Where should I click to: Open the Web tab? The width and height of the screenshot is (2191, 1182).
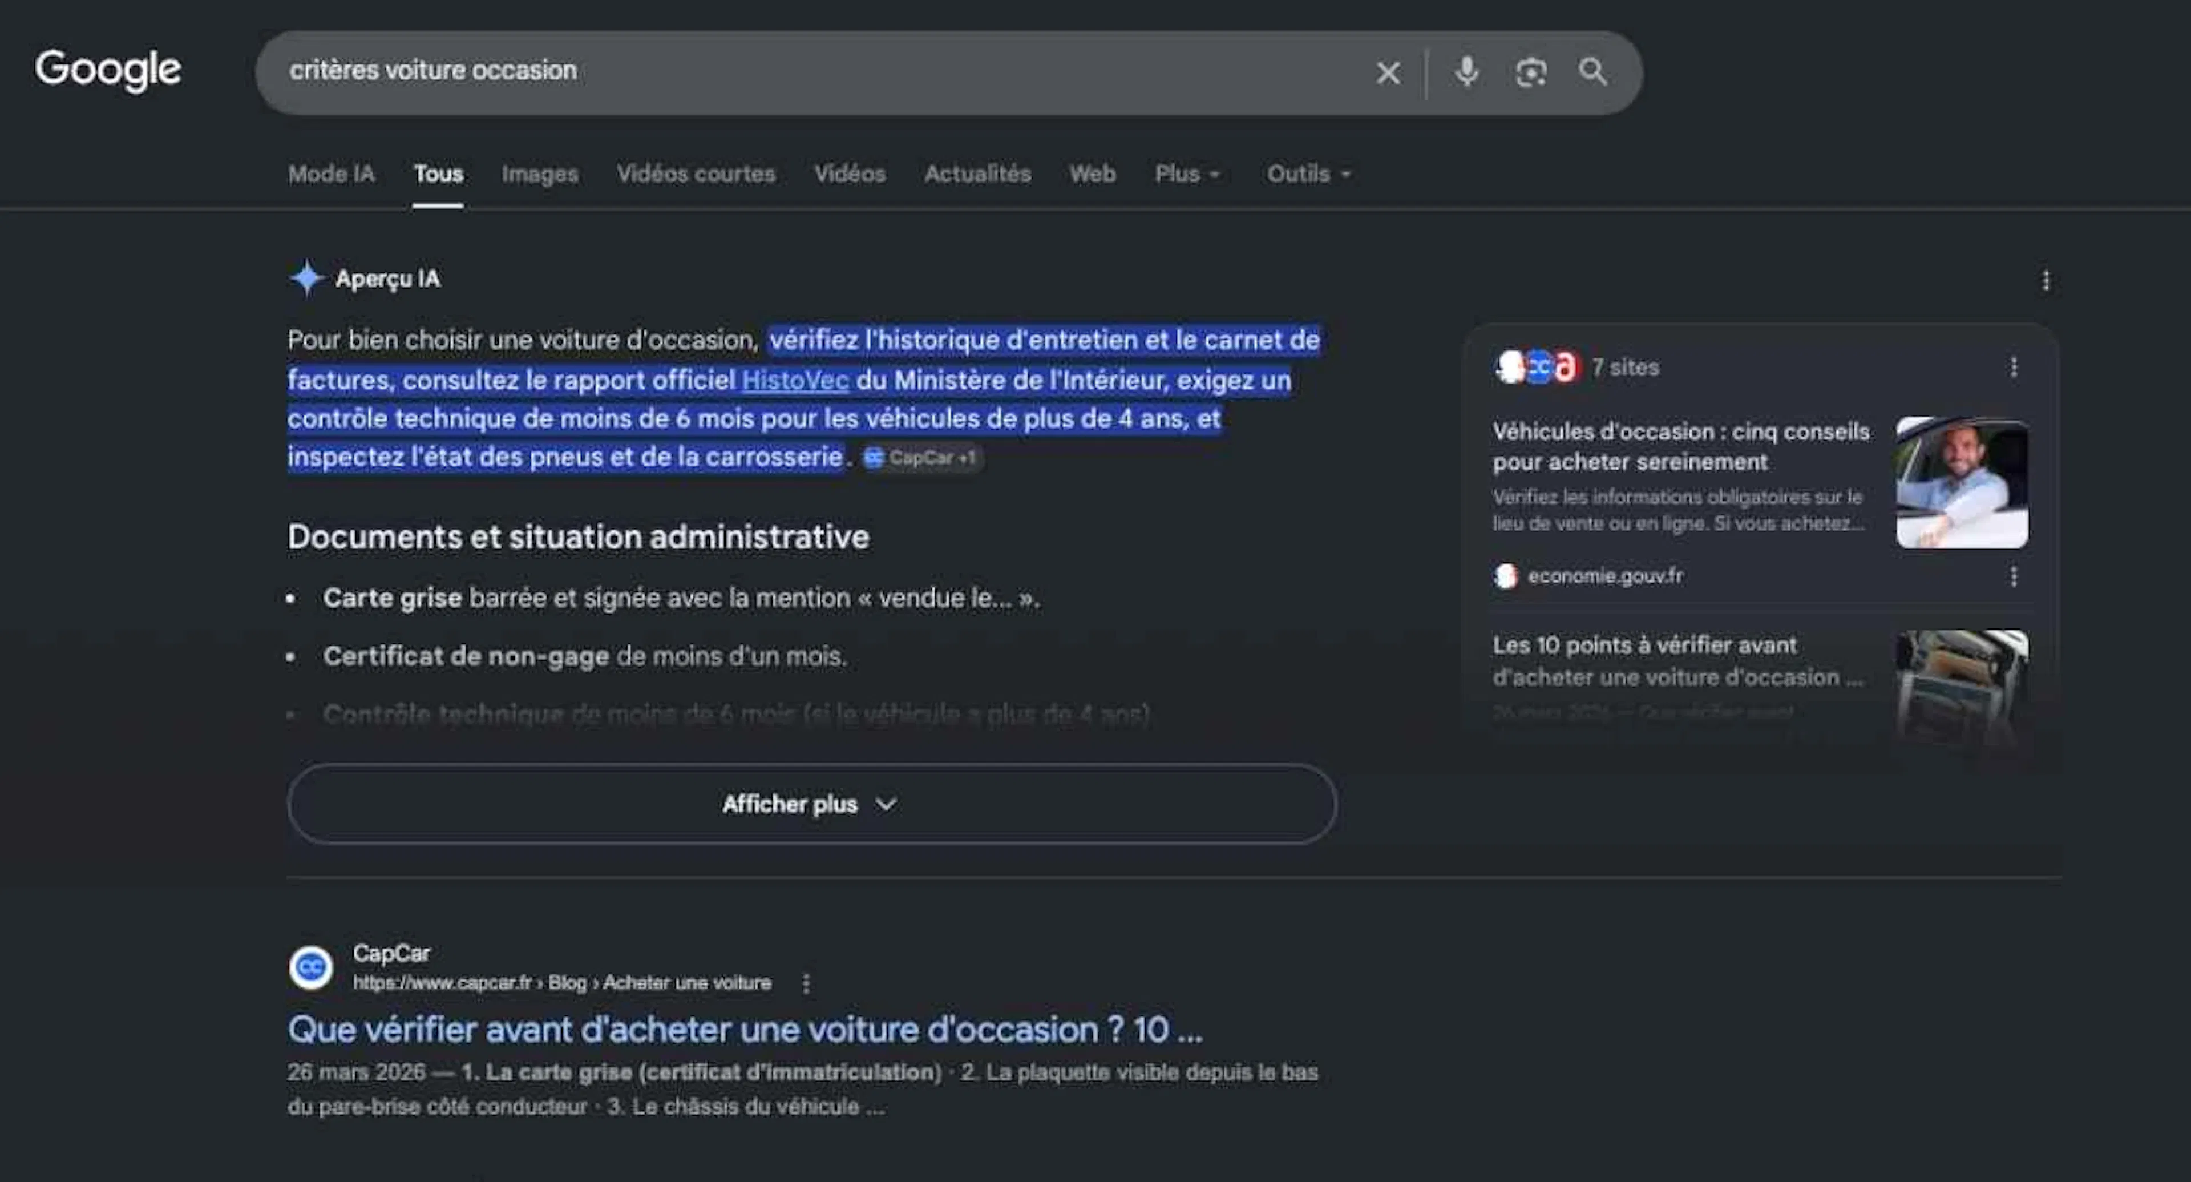pyautogui.click(x=1092, y=174)
